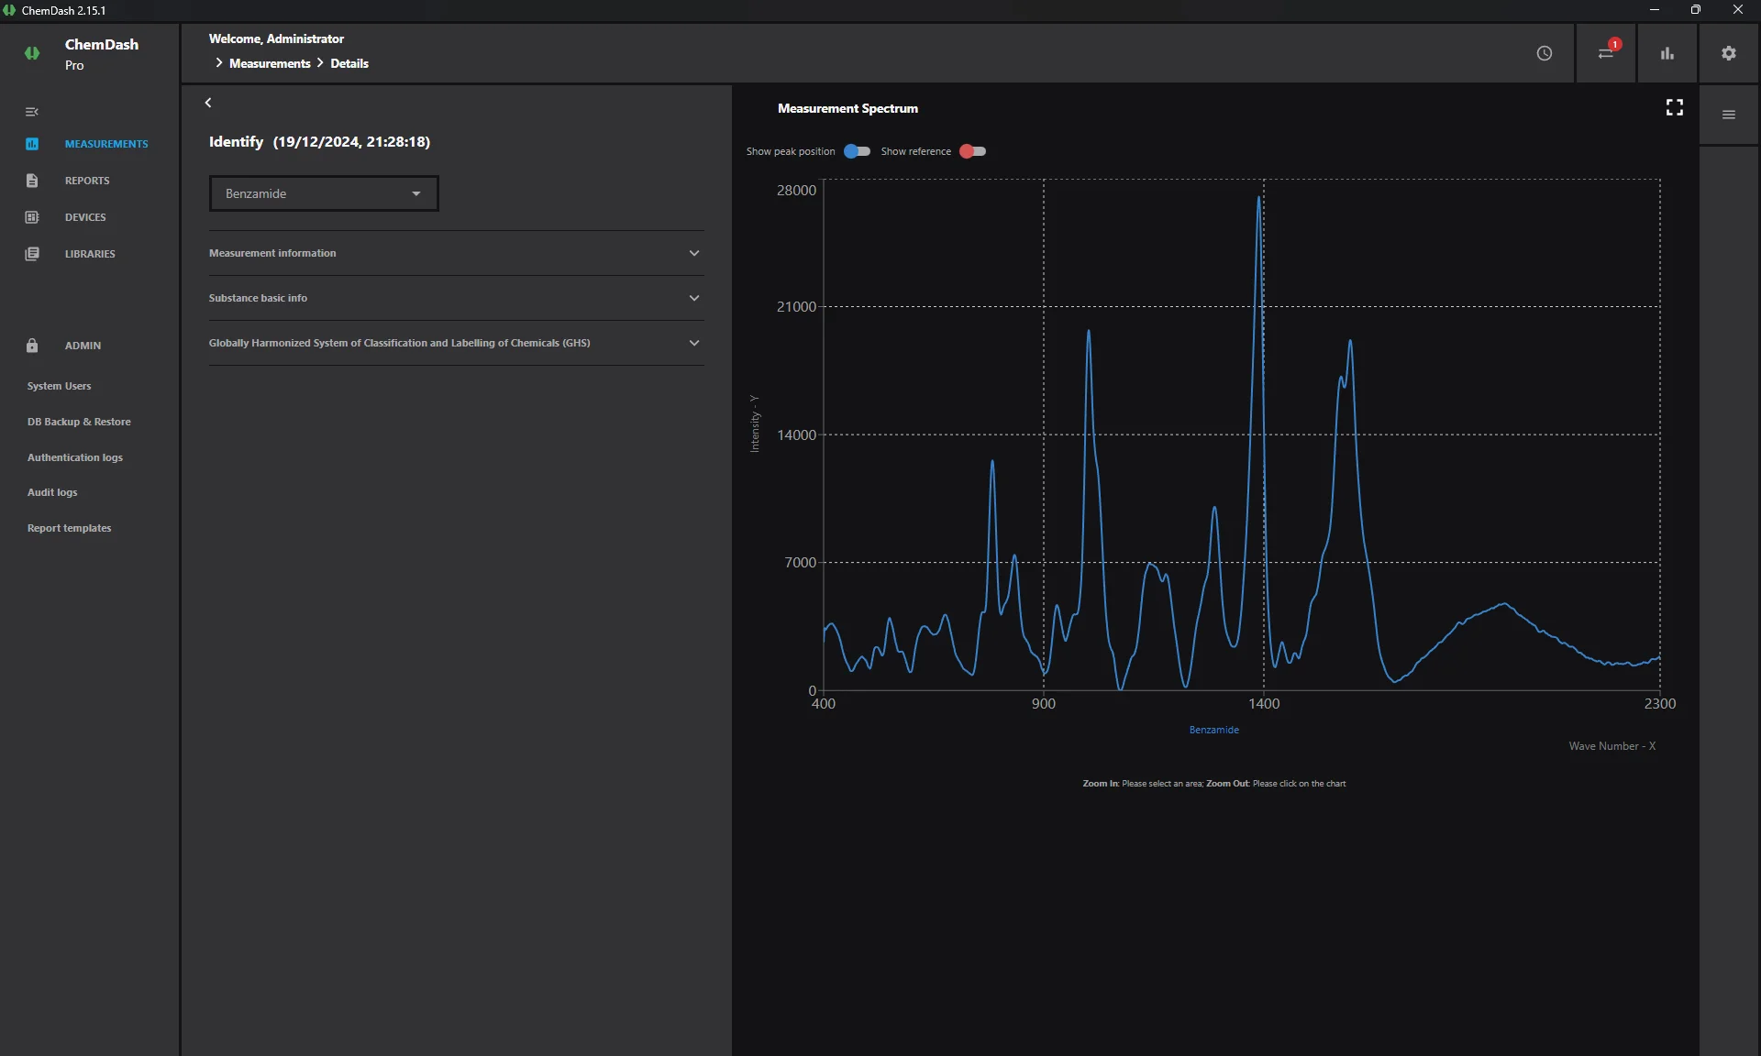Screen dimensions: 1761x1056
Task: Open the Audit logs link
Action: 52,492
